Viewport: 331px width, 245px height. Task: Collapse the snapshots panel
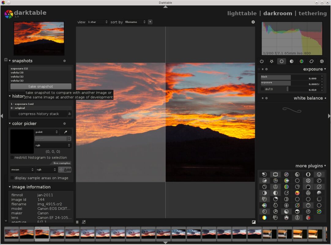coord(10,61)
